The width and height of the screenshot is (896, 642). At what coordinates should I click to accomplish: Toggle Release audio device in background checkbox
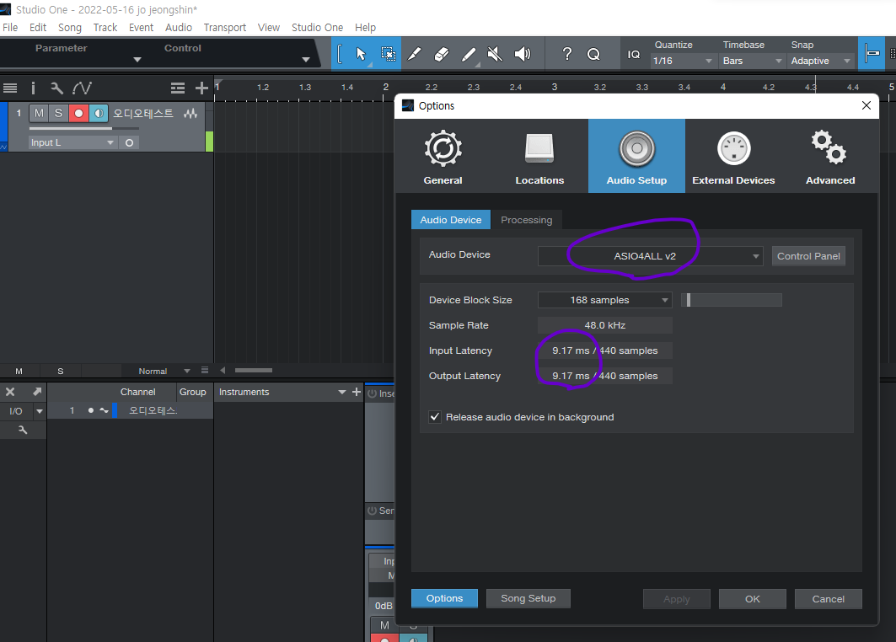[x=435, y=417]
